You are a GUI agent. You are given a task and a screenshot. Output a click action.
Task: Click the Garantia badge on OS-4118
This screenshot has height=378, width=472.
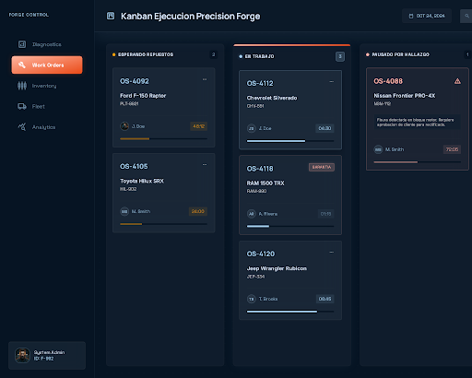tap(322, 167)
